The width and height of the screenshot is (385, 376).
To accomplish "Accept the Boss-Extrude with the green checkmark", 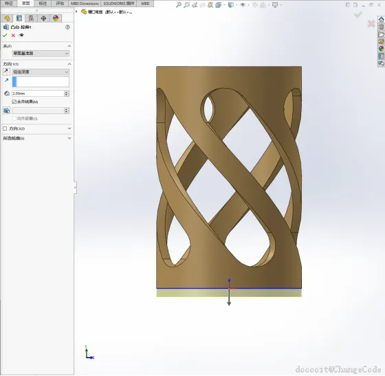I will point(5,36).
